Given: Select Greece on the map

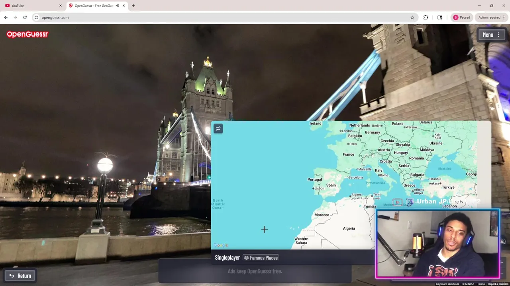Looking at the screenshot, I should pos(409,186).
